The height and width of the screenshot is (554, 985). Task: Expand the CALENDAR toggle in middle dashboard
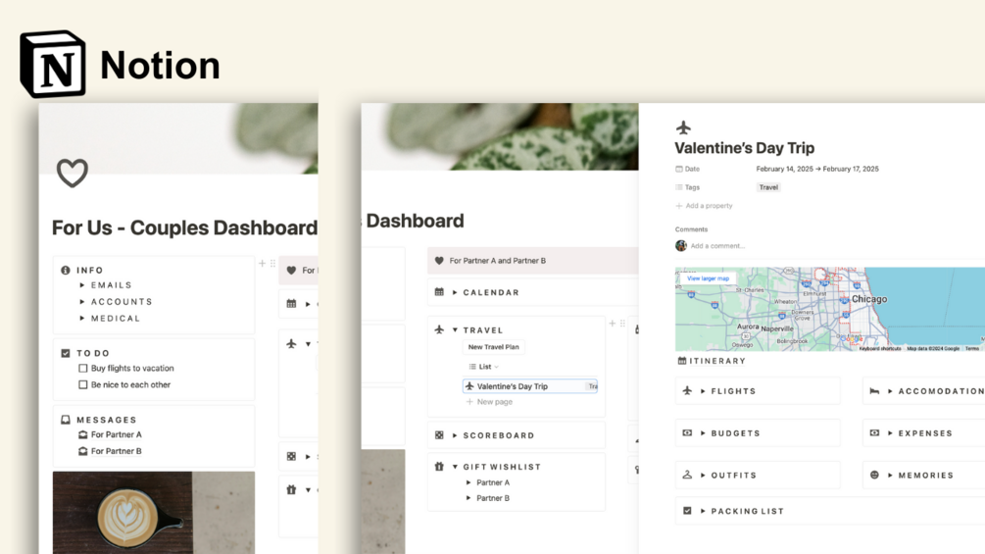coord(455,293)
